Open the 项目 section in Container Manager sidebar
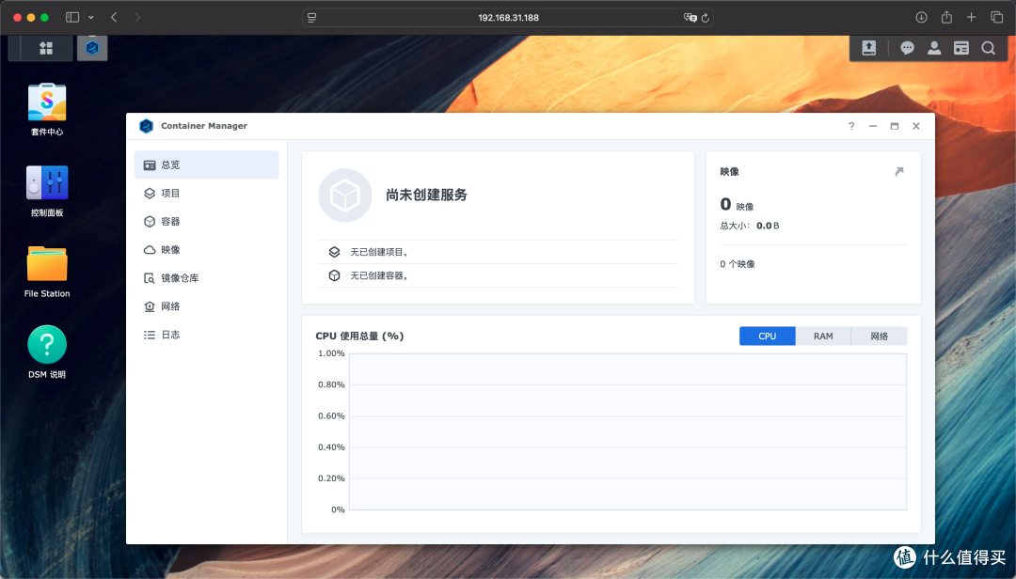 click(x=172, y=193)
